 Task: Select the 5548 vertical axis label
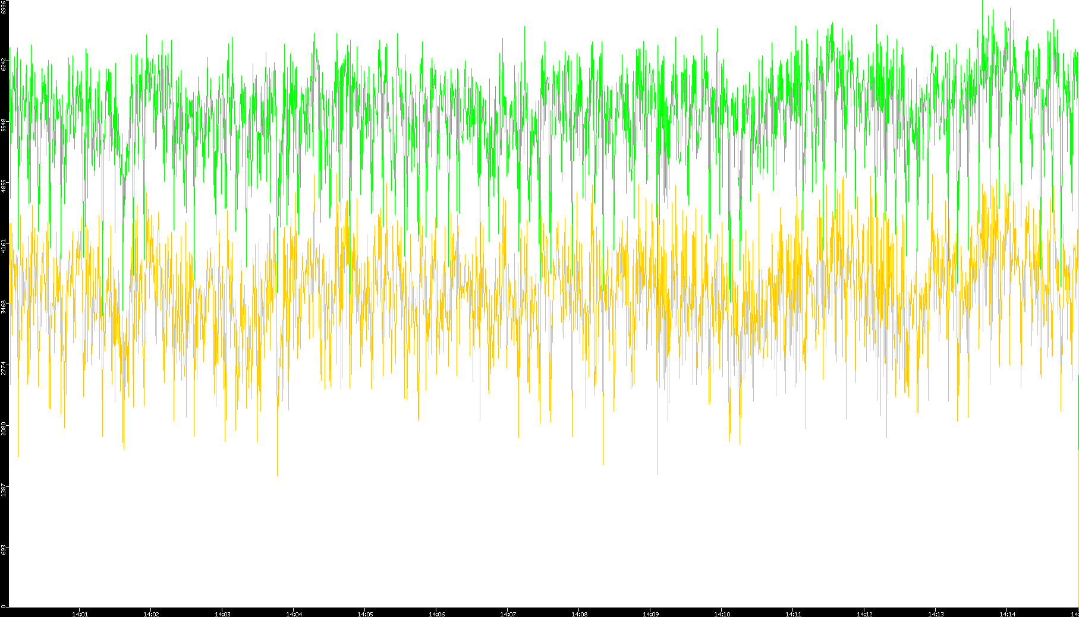(x=4, y=125)
